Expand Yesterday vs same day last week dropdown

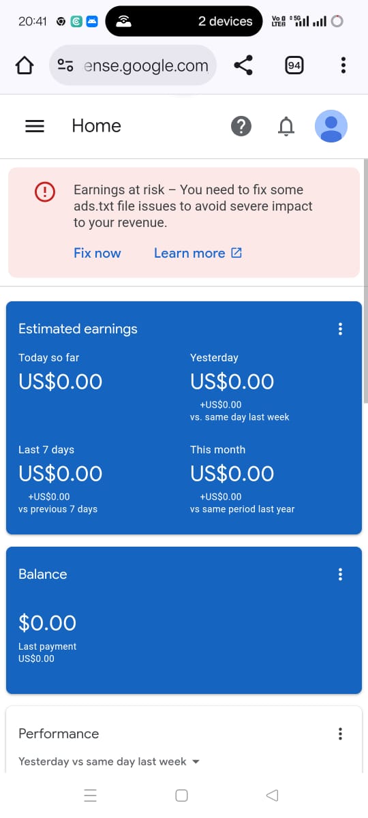pos(109,761)
